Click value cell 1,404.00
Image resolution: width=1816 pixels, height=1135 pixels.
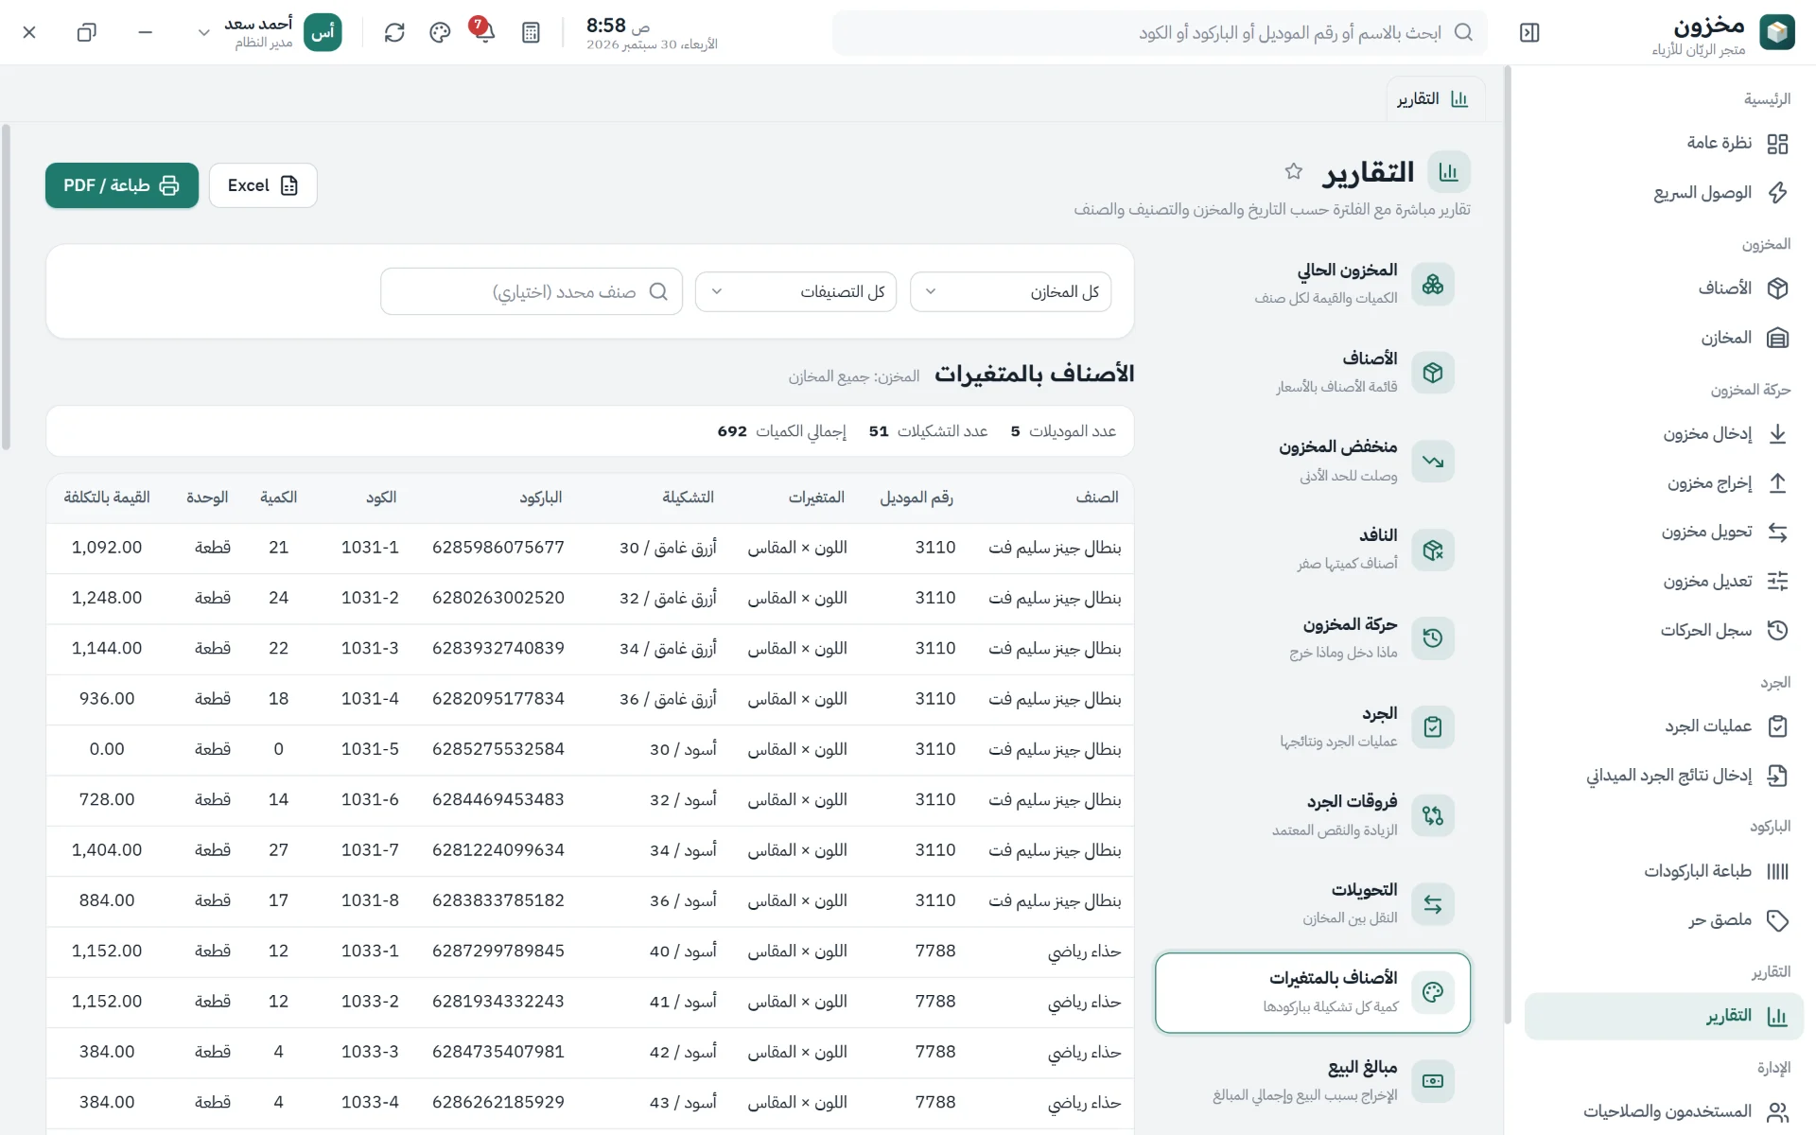107,850
